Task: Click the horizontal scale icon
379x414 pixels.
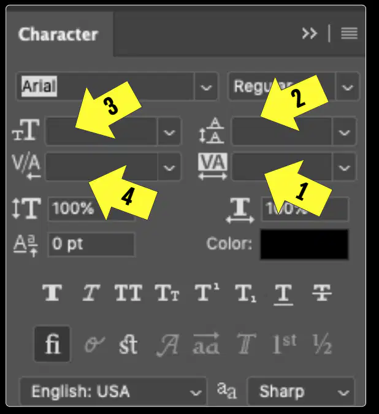Action: (x=240, y=210)
